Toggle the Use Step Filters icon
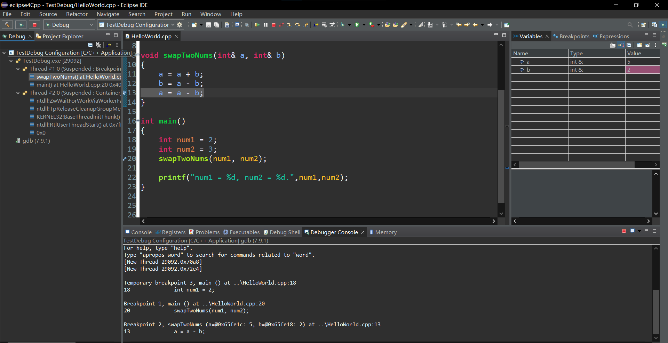The width and height of the screenshot is (668, 343). point(333,25)
